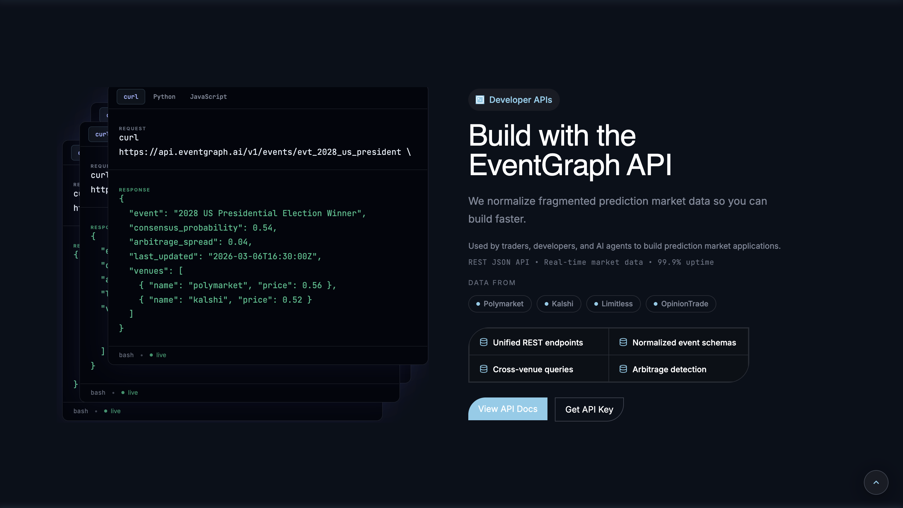Toggle the Limitless venue pill

(x=613, y=304)
